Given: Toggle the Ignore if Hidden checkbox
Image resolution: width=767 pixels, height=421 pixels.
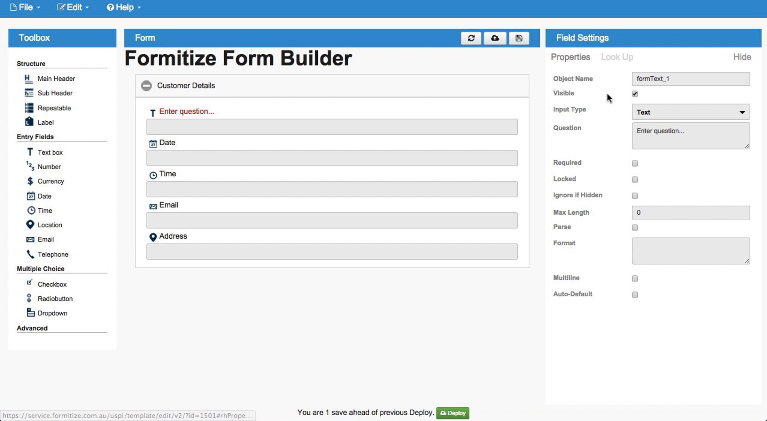Looking at the screenshot, I should click(x=635, y=195).
